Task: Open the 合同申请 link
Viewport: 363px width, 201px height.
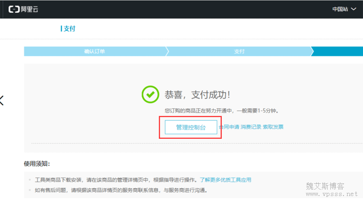Action: (230, 127)
